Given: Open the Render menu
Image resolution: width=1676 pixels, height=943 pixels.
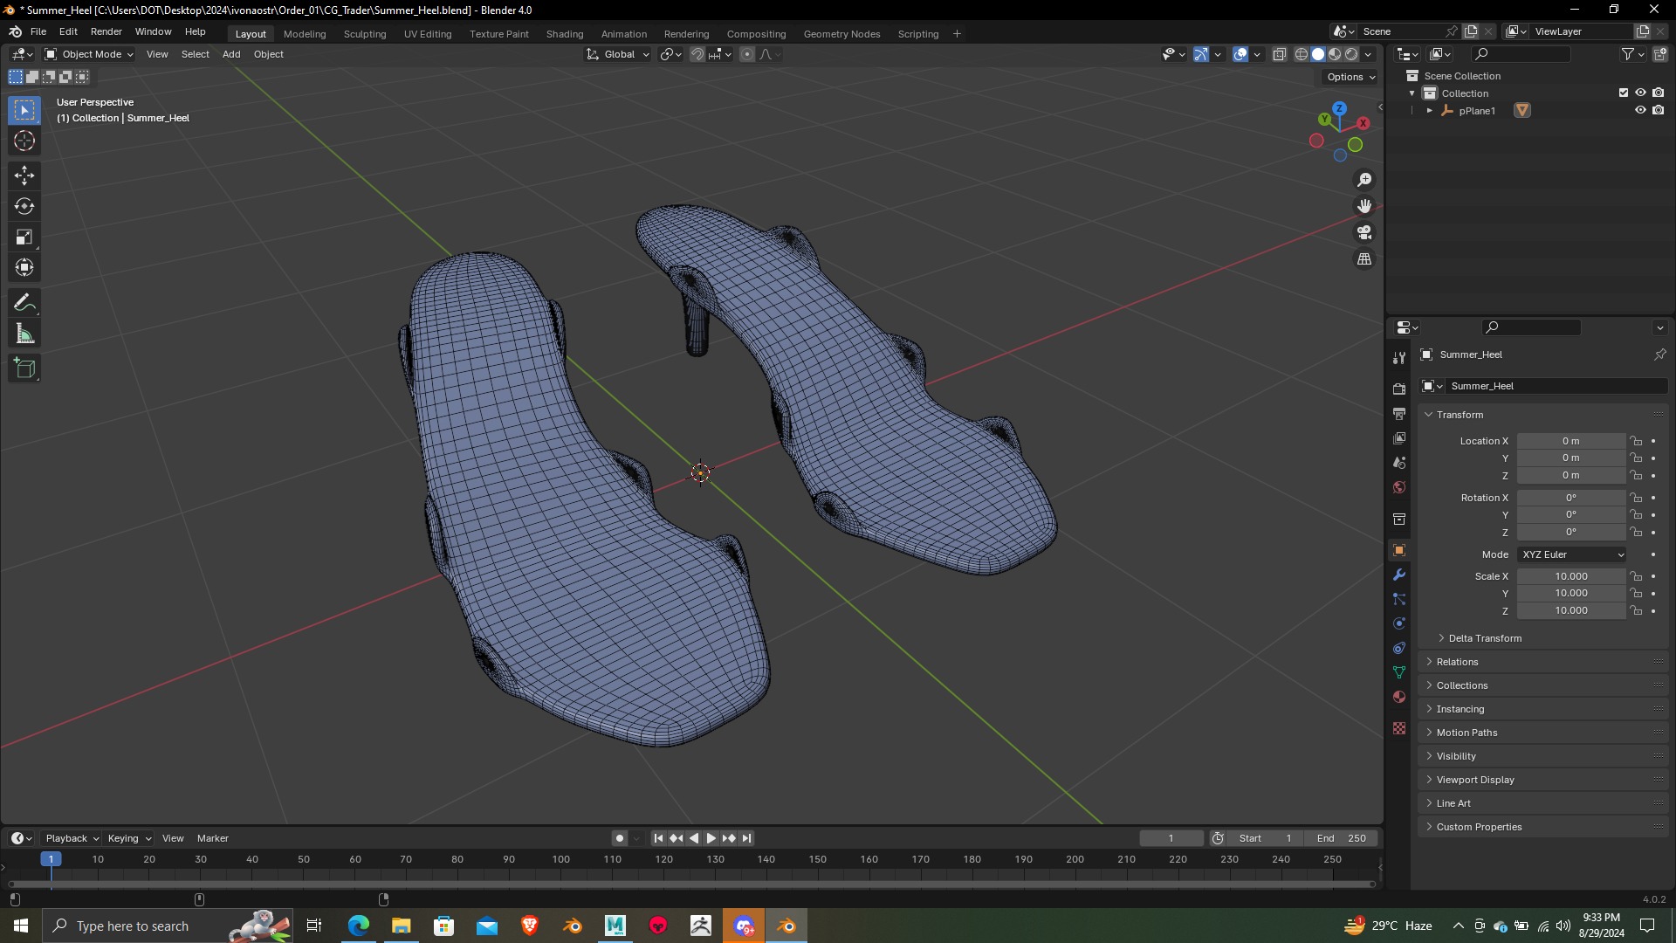Looking at the screenshot, I should coord(106,31).
